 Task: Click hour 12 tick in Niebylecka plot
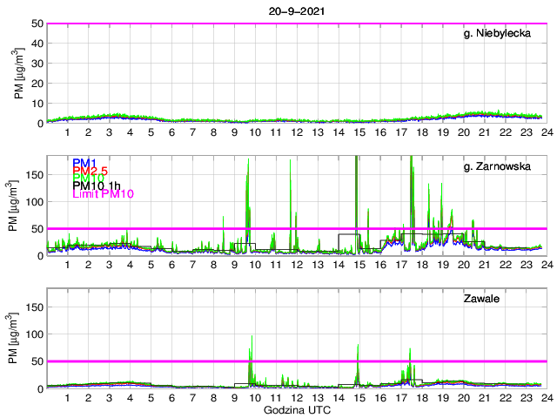coord(296,132)
